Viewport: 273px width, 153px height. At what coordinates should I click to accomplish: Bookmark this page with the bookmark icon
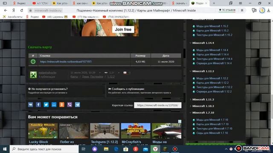242,10
